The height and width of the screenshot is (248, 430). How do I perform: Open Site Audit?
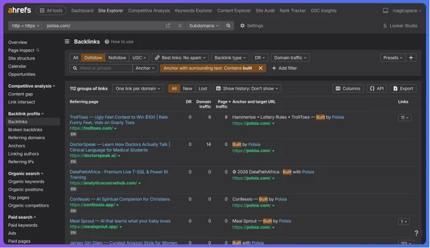[x=265, y=10]
